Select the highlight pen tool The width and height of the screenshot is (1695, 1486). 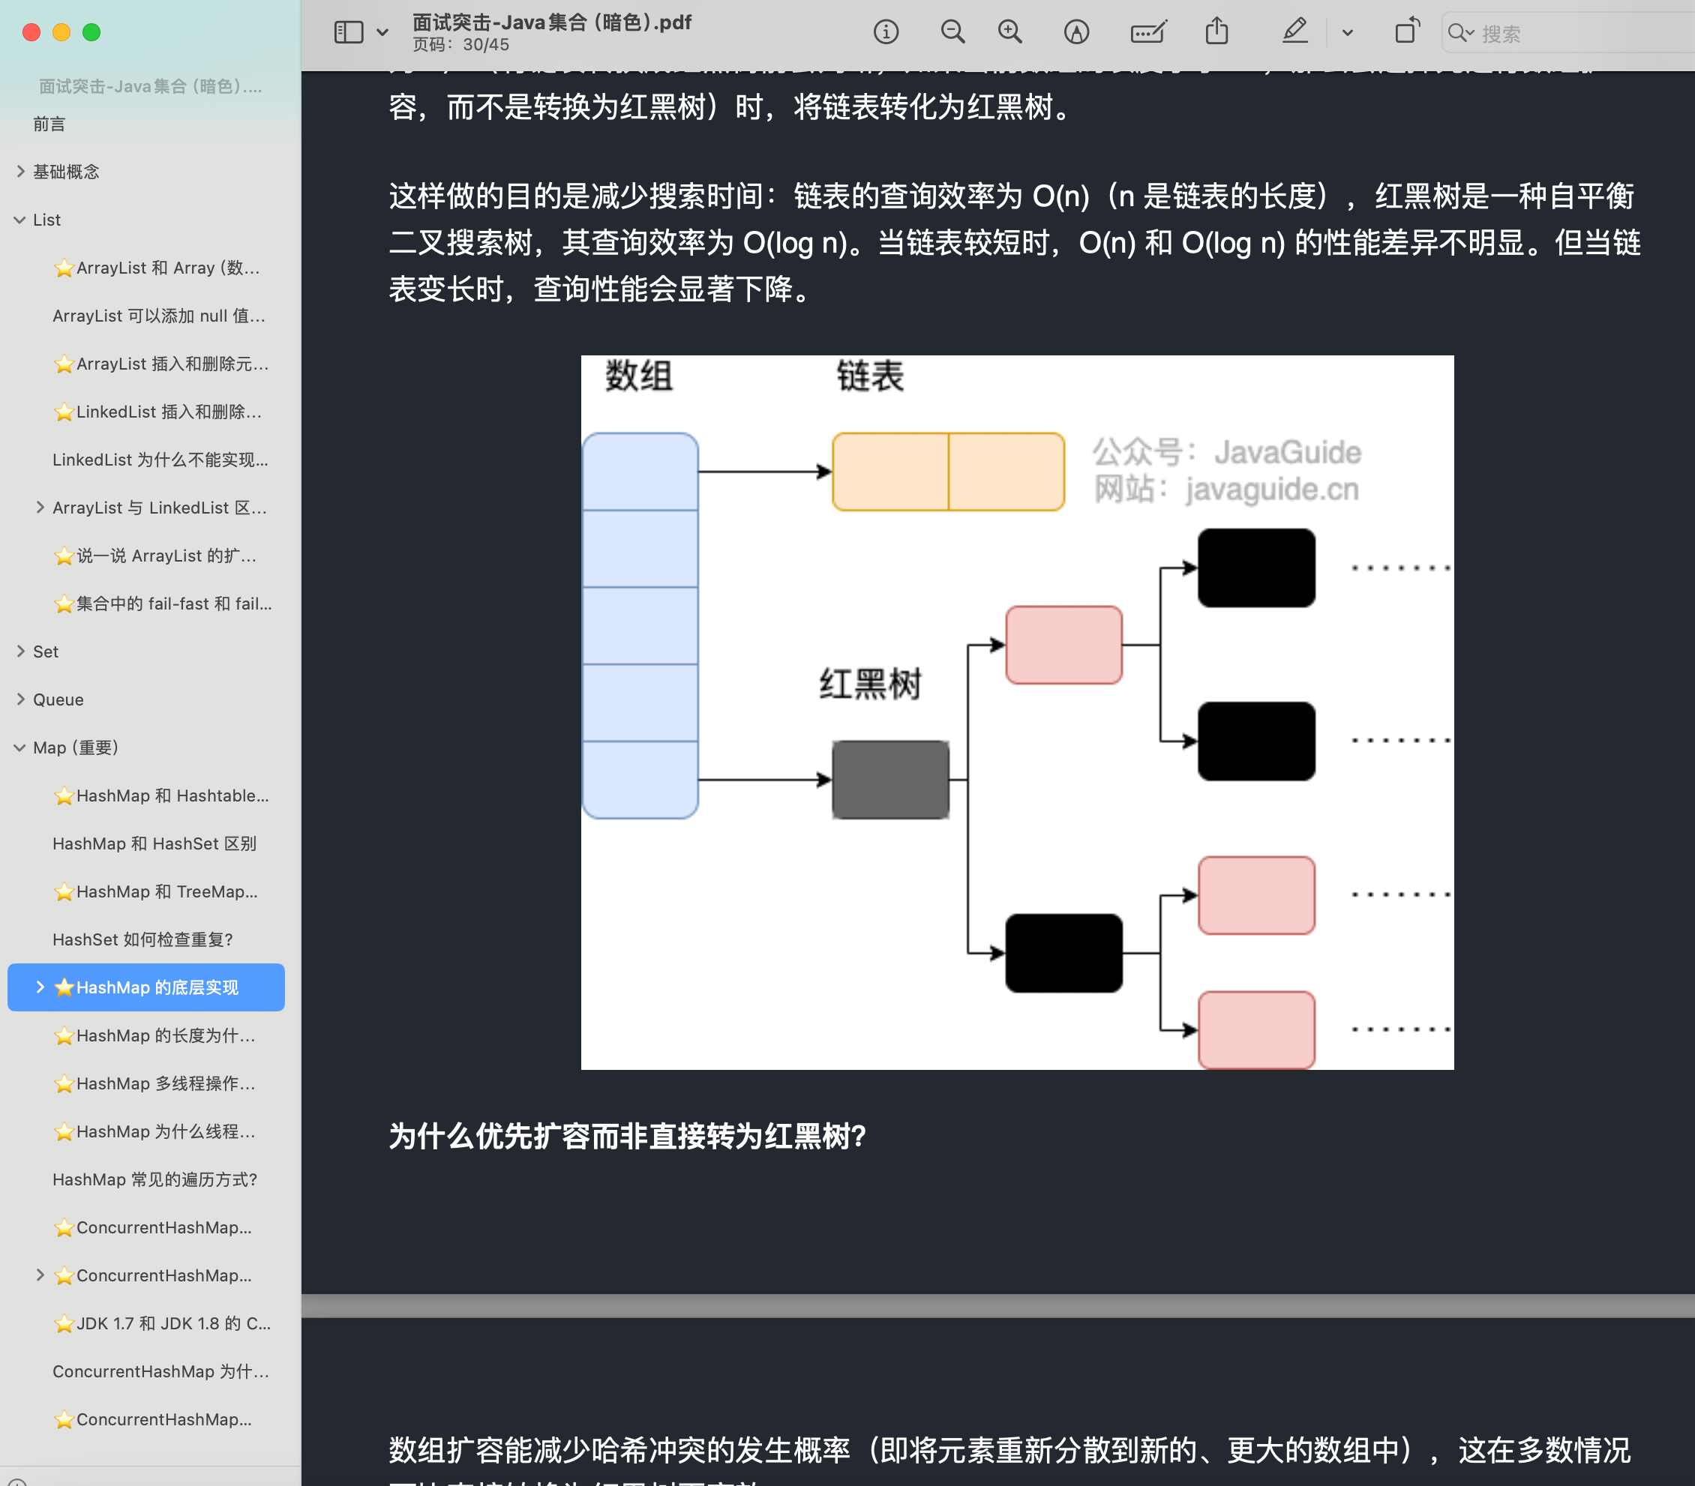[1294, 31]
